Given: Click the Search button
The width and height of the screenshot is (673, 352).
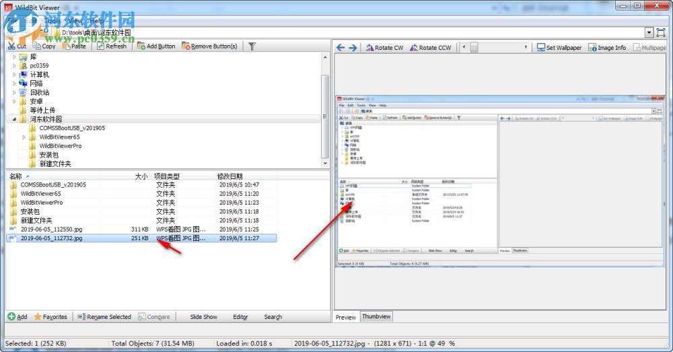Looking at the screenshot, I should pos(273,317).
